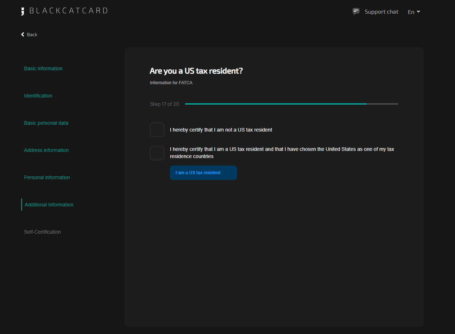Viewport: 455px width, 334px height.
Task: Click the Blackcatcard logo
Action: [64, 11]
